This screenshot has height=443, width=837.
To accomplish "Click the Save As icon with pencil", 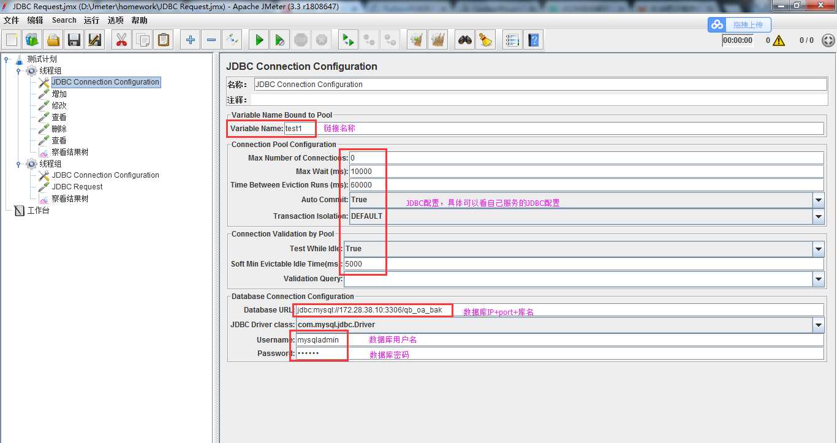I will 95,40.
